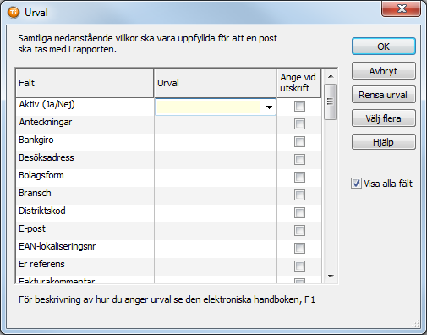This screenshot has width=427, height=335.
Task: Select the Bransch field row
Action: tap(85, 195)
